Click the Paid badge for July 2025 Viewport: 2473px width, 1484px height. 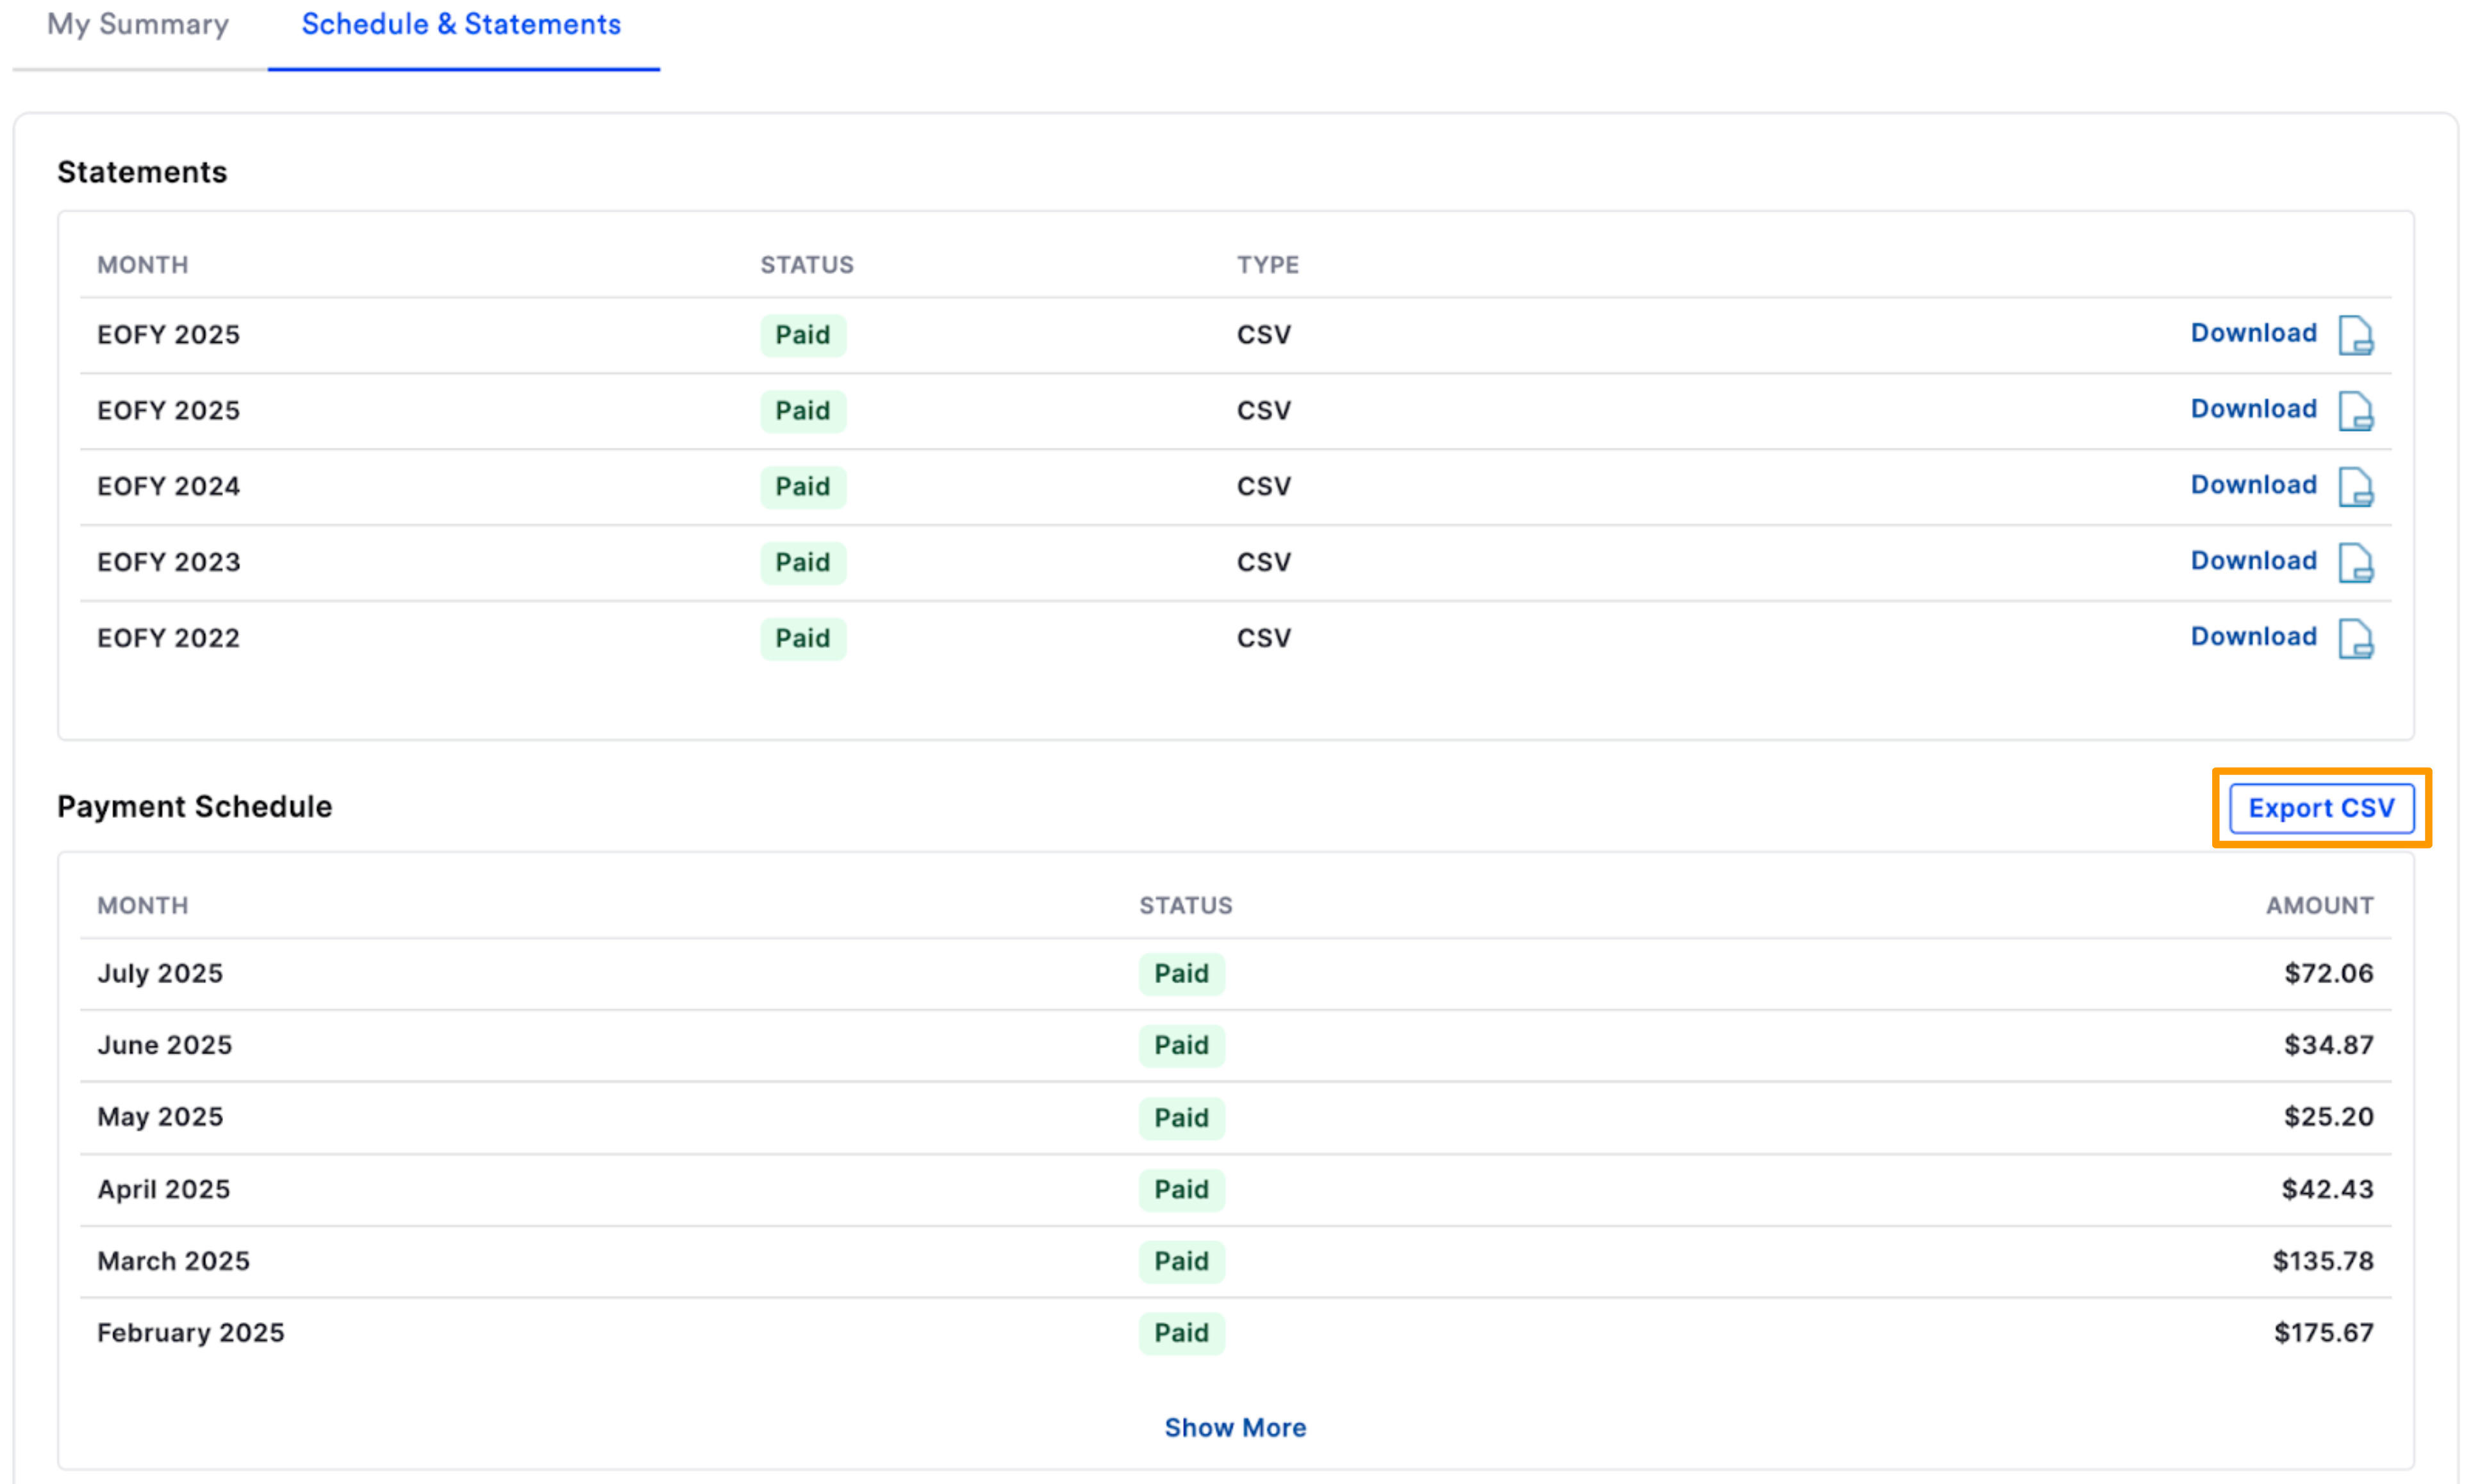tap(1182, 973)
